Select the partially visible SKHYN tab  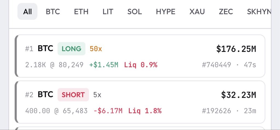[259, 11]
